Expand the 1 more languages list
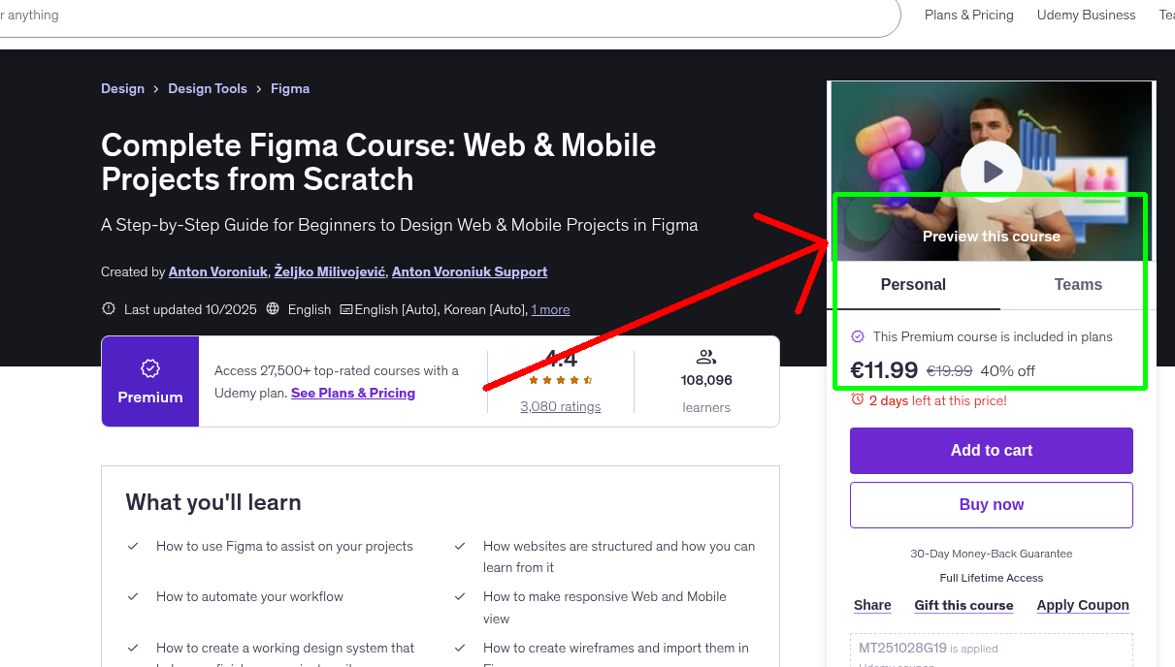This screenshot has width=1175, height=667. click(x=550, y=309)
